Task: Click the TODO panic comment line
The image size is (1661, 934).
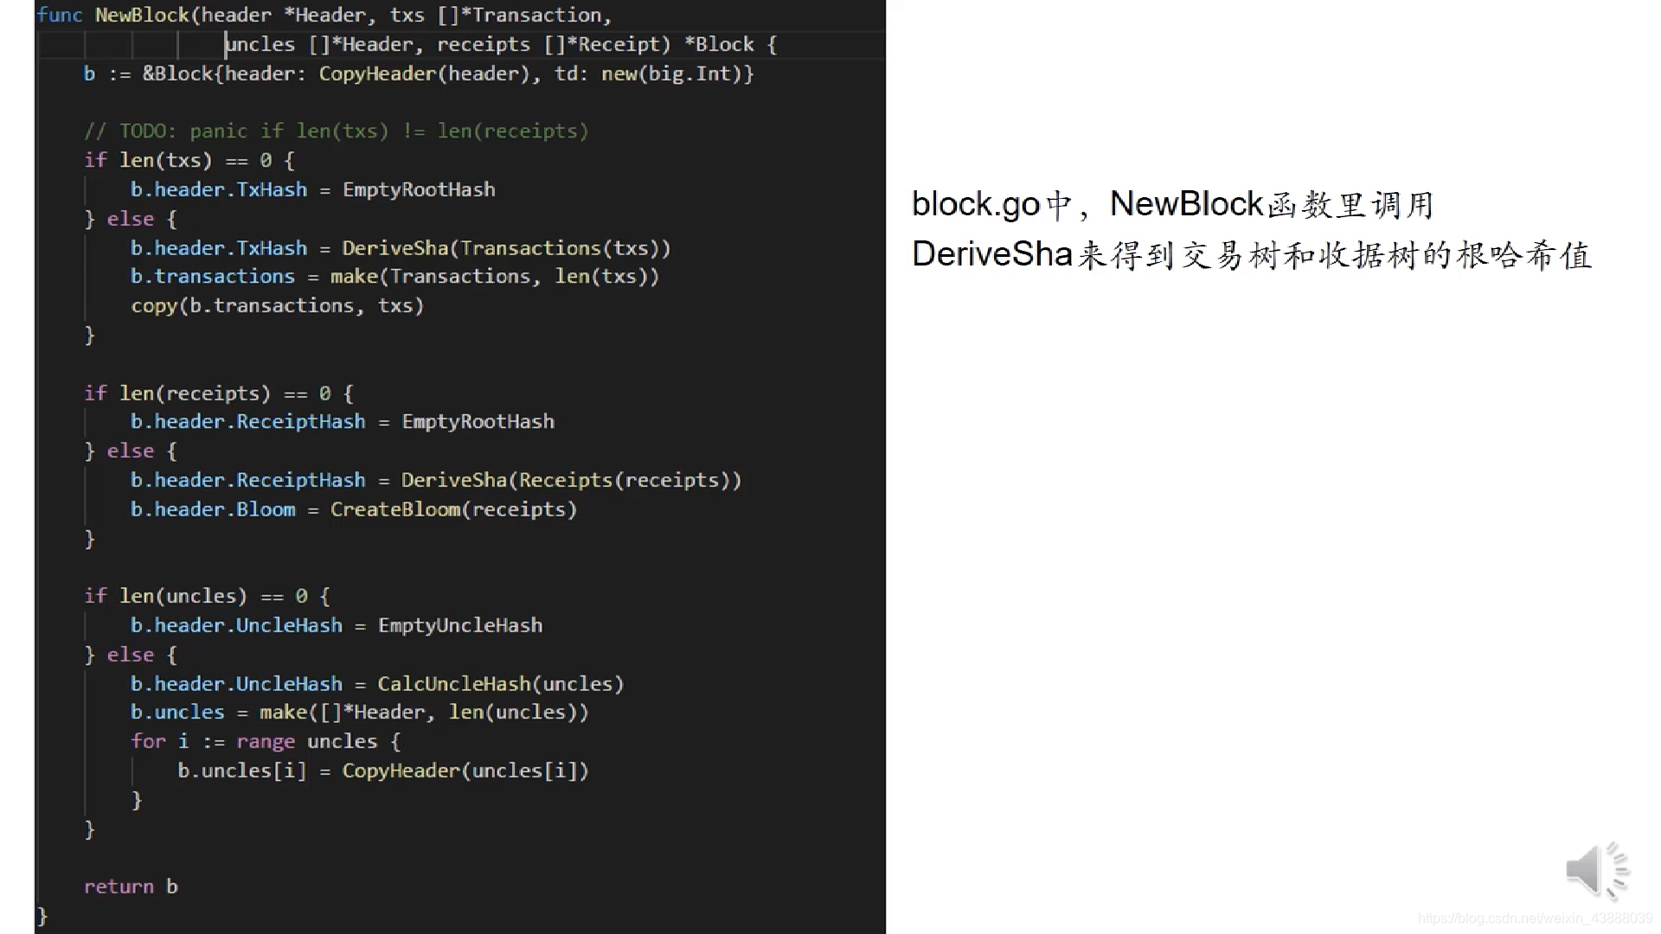Action: [x=337, y=131]
